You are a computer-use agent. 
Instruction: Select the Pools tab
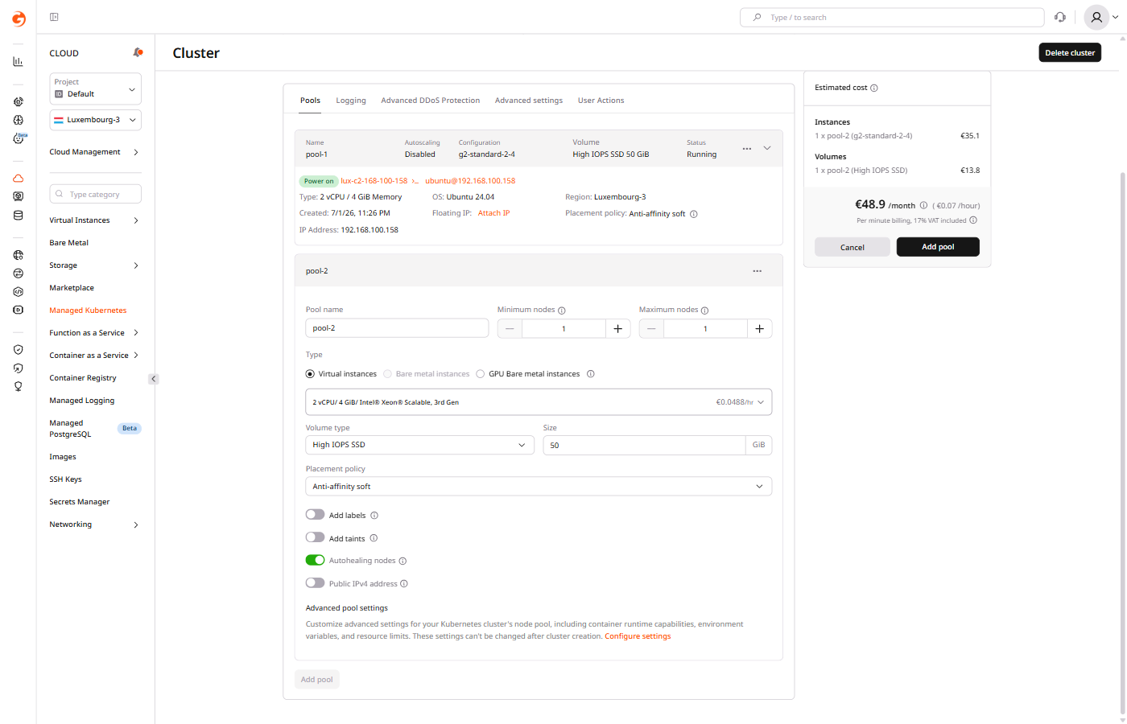pos(311,101)
